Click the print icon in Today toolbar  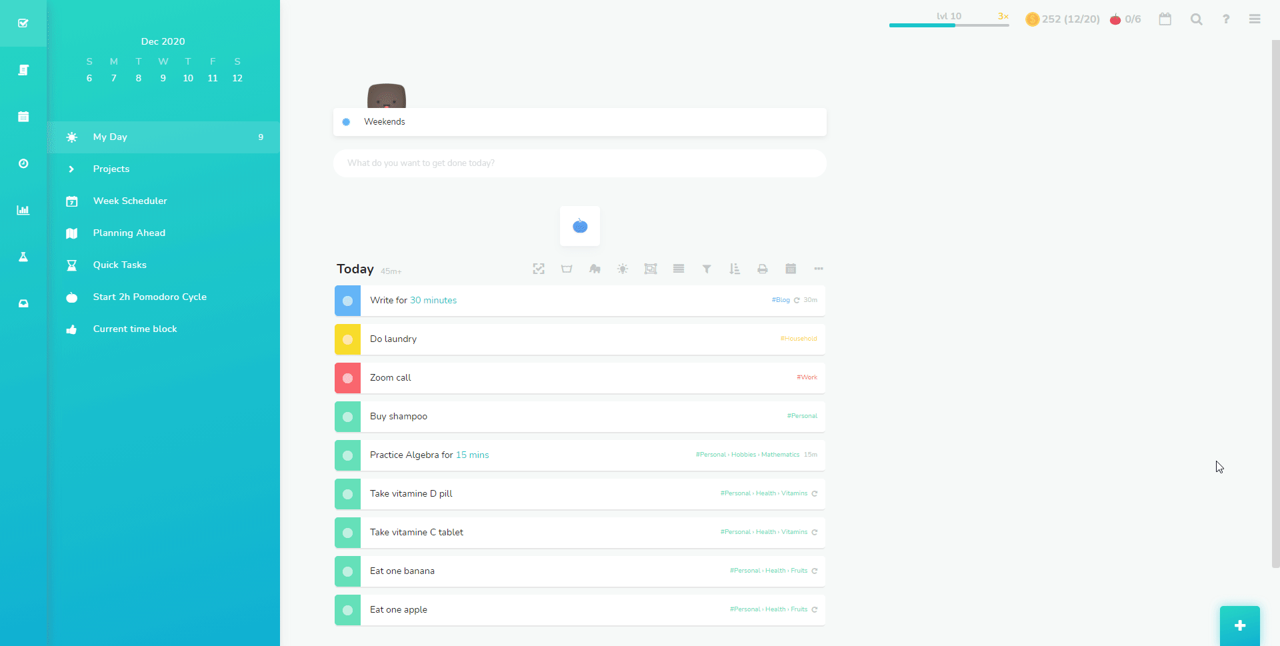click(x=763, y=269)
